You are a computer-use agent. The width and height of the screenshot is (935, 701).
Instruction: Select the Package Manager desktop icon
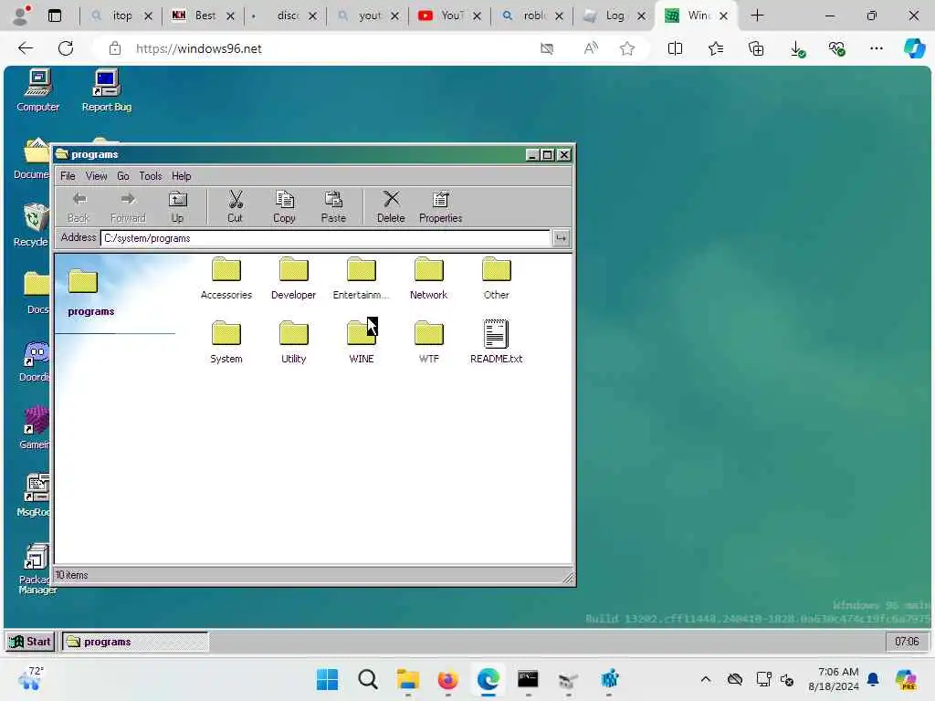[36, 569]
